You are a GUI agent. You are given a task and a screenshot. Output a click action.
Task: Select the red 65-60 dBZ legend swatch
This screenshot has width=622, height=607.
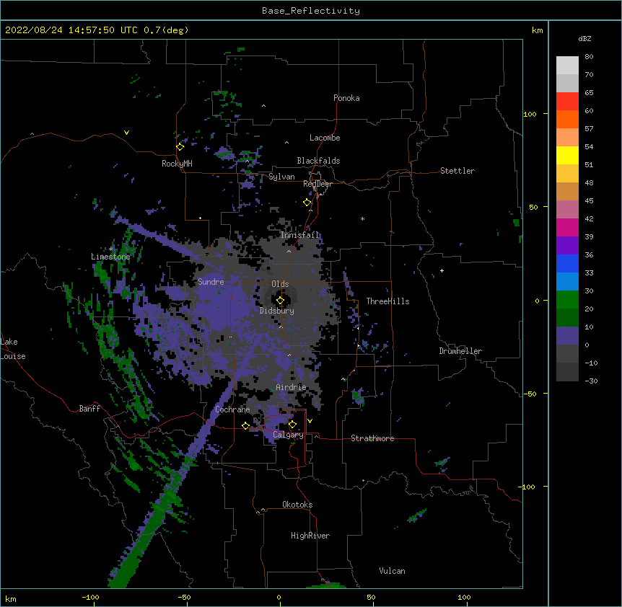click(x=567, y=102)
